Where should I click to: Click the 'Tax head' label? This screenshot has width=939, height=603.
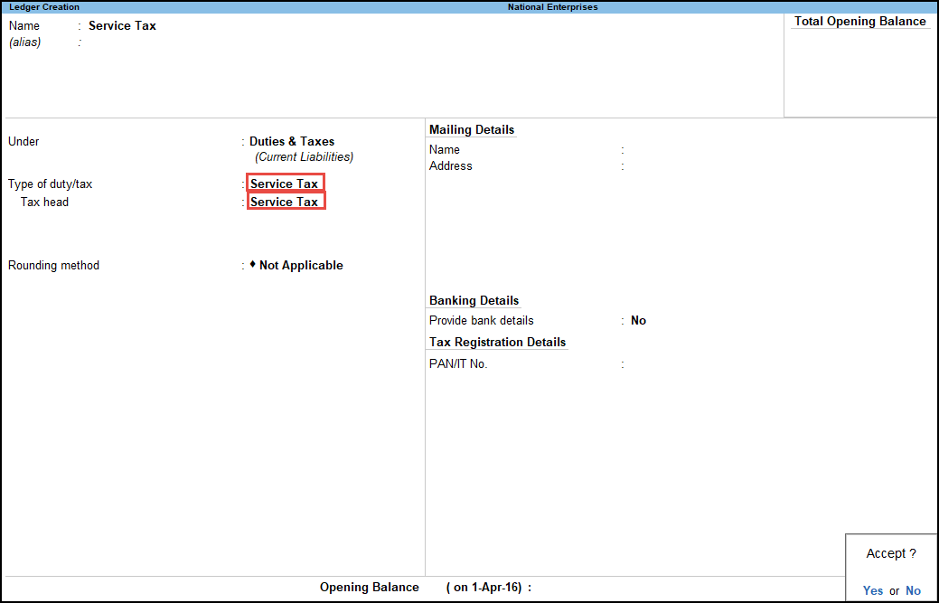[44, 202]
